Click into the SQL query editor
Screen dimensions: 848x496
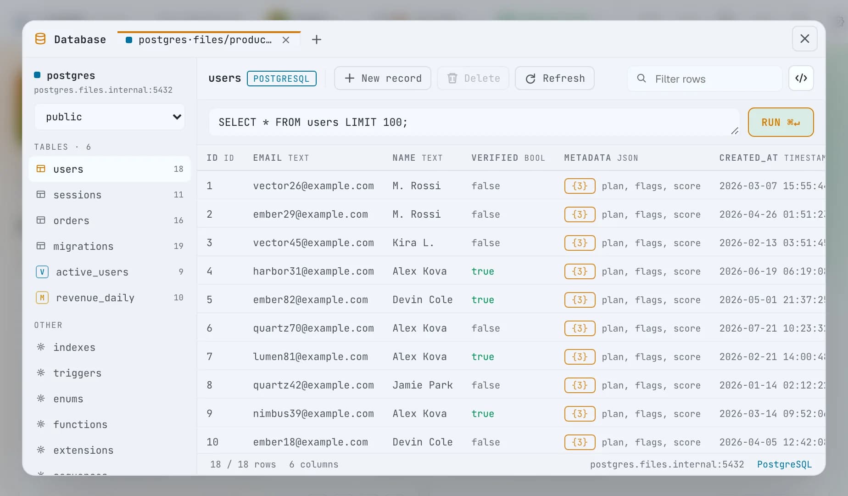(x=474, y=122)
